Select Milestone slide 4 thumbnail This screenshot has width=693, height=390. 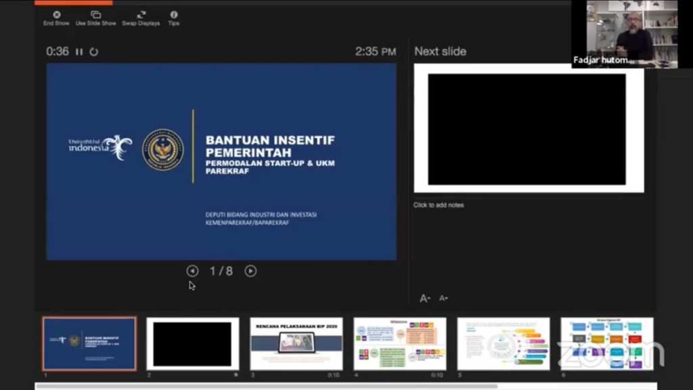tap(400, 343)
